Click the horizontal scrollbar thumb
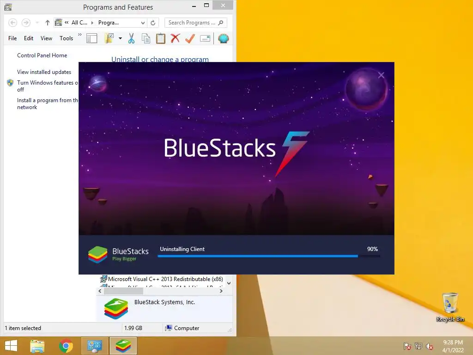 point(123,291)
